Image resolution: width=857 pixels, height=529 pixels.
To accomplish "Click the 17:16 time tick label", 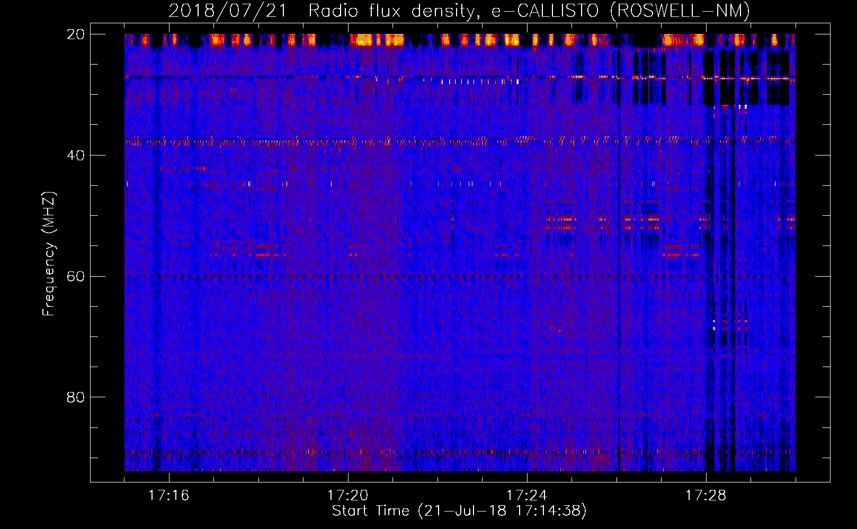I will pyautogui.click(x=168, y=496).
